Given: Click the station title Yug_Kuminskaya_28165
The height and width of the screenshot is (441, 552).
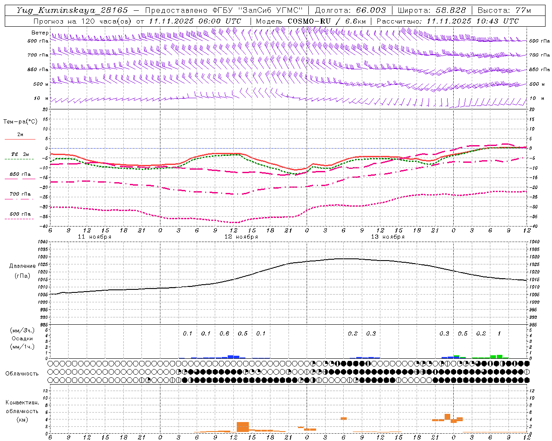Looking at the screenshot, I should pos(72,10).
